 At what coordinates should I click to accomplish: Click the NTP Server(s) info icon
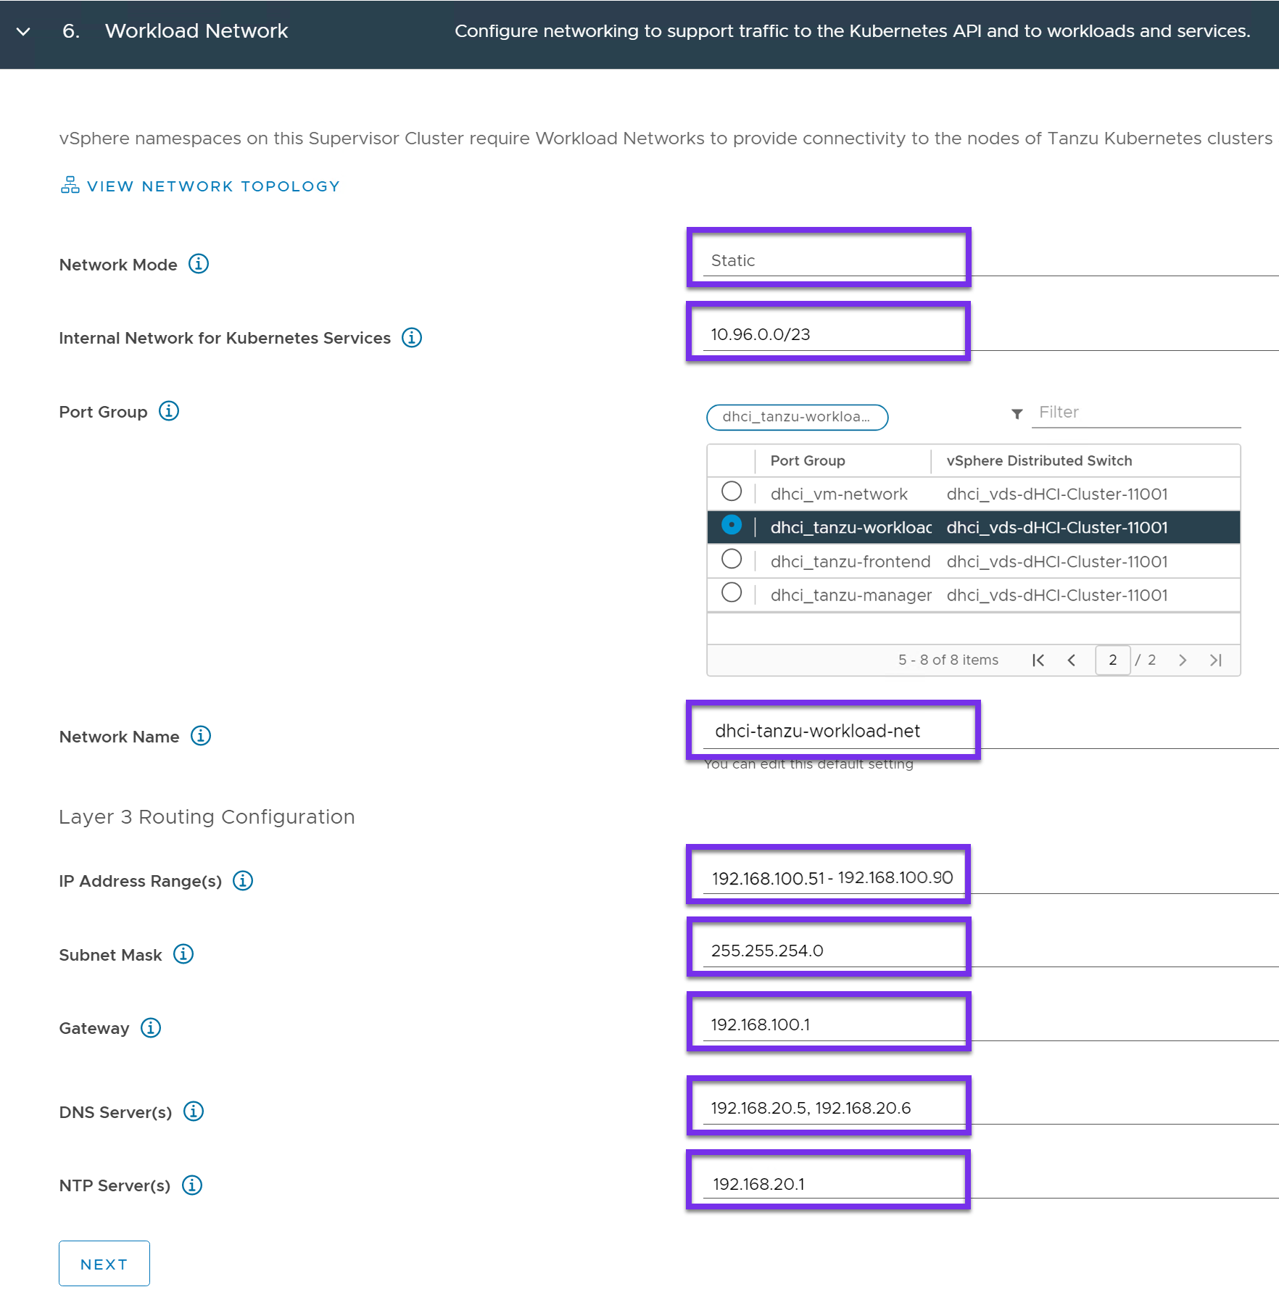pyautogui.click(x=192, y=1185)
